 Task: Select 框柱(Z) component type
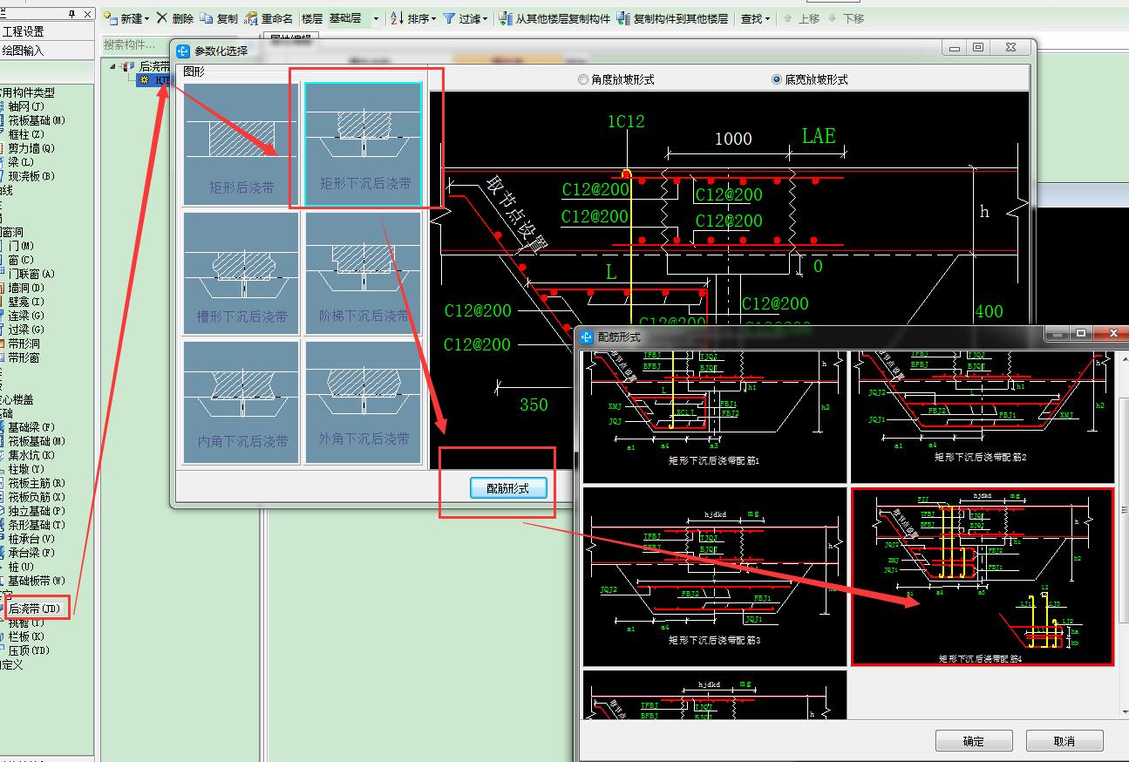coord(26,134)
